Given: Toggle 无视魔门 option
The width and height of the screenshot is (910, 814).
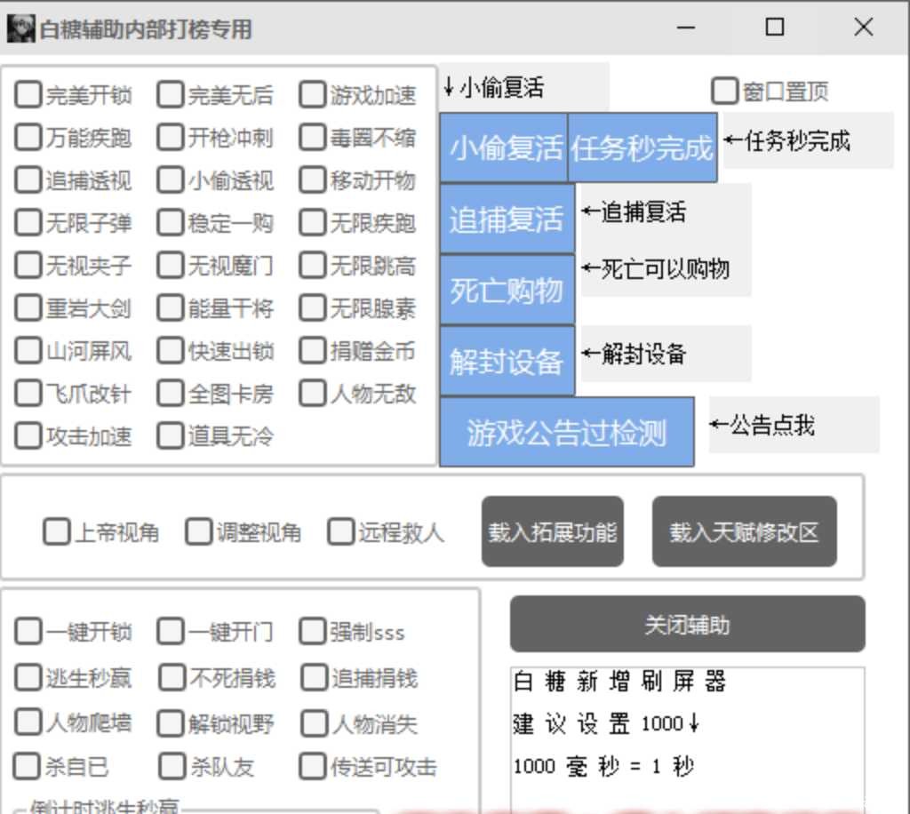Looking at the screenshot, I should (170, 265).
